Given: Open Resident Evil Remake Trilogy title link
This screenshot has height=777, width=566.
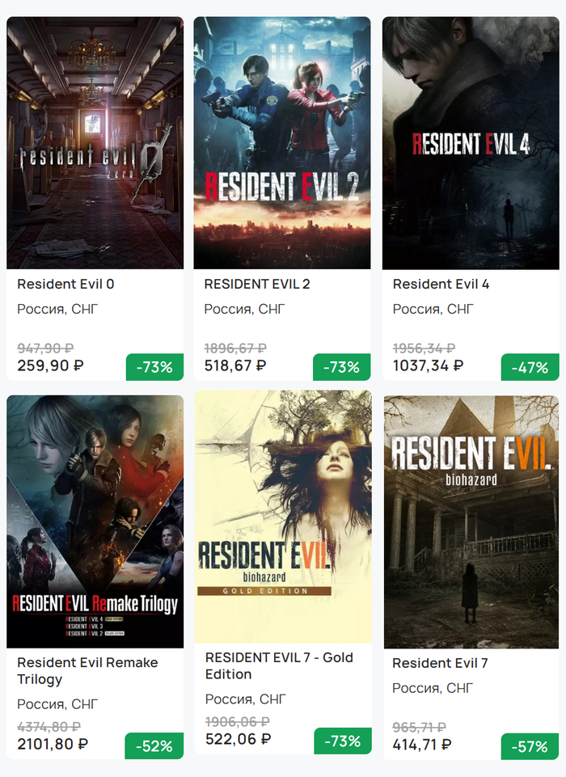Looking at the screenshot, I should tap(87, 670).
